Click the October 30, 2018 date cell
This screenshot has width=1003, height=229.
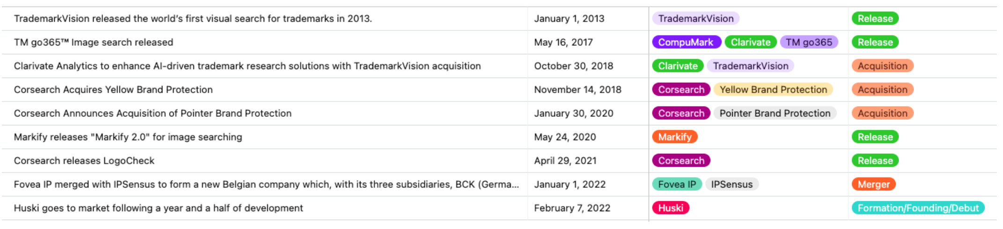[574, 66]
